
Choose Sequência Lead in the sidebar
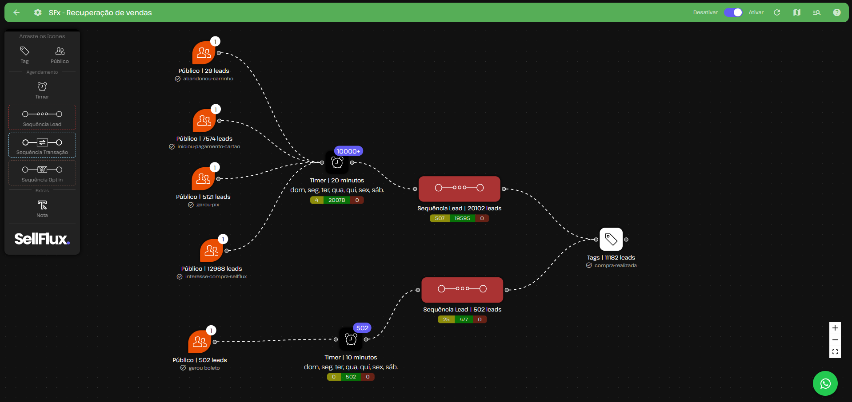(x=42, y=117)
